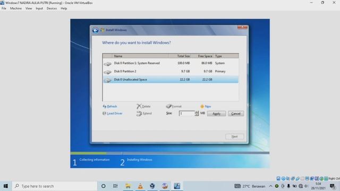Click the Total Size column header

180,56
